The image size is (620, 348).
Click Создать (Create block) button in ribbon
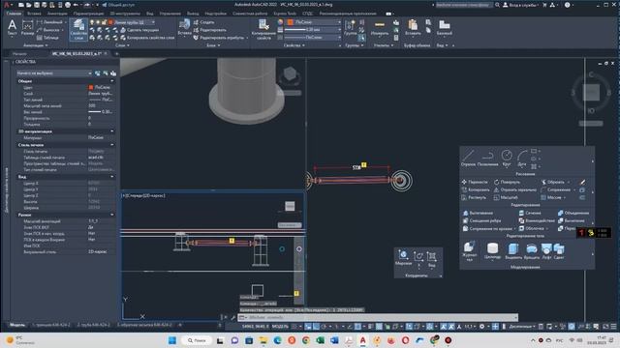click(203, 22)
